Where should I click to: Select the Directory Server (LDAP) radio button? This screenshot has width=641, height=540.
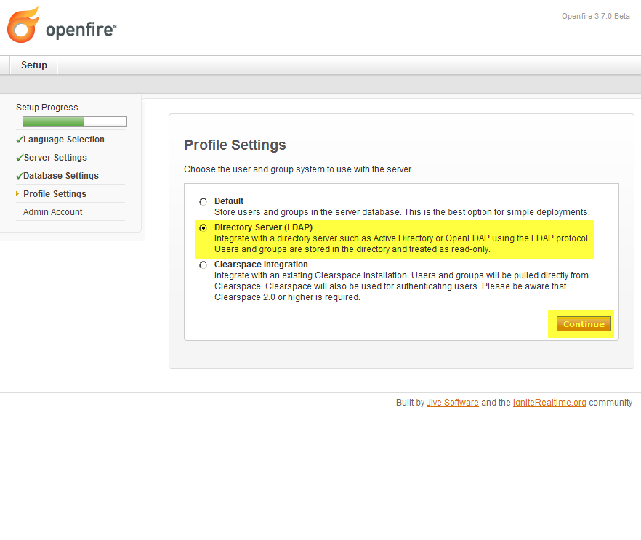click(x=203, y=227)
